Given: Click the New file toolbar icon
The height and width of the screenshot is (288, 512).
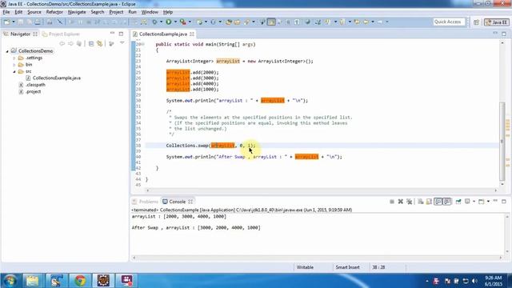Looking at the screenshot, I should [6, 22].
